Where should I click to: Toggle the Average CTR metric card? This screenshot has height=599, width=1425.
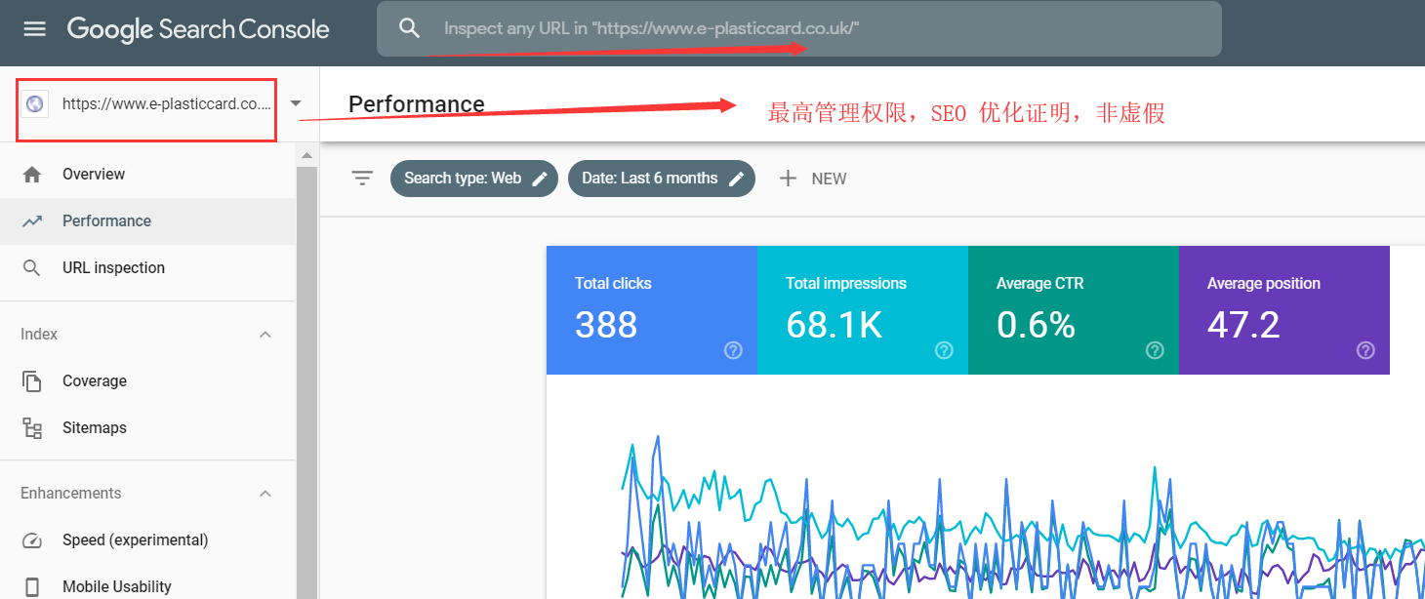[1074, 310]
